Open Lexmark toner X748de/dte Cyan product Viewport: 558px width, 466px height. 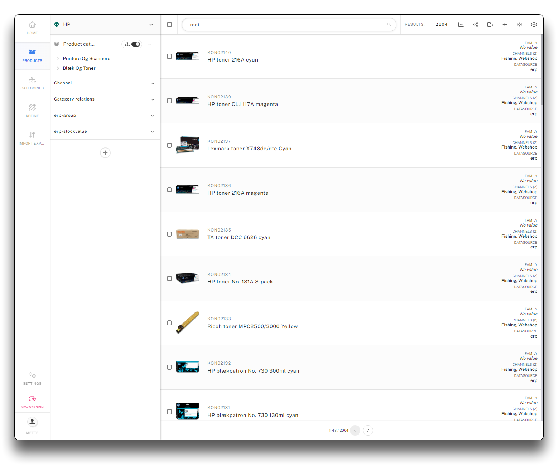coord(249,149)
